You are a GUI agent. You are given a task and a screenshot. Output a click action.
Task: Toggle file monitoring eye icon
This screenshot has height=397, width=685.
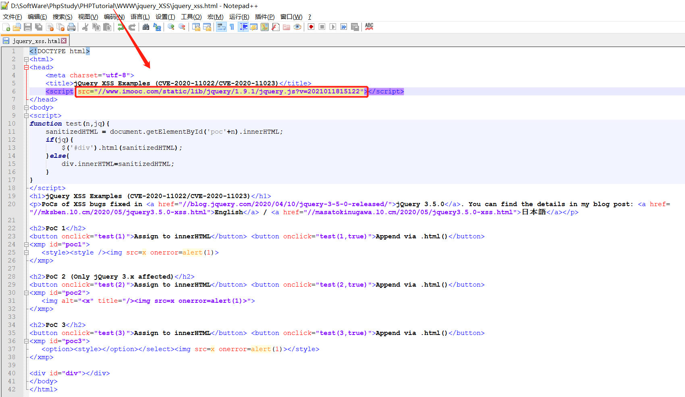[x=297, y=27]
